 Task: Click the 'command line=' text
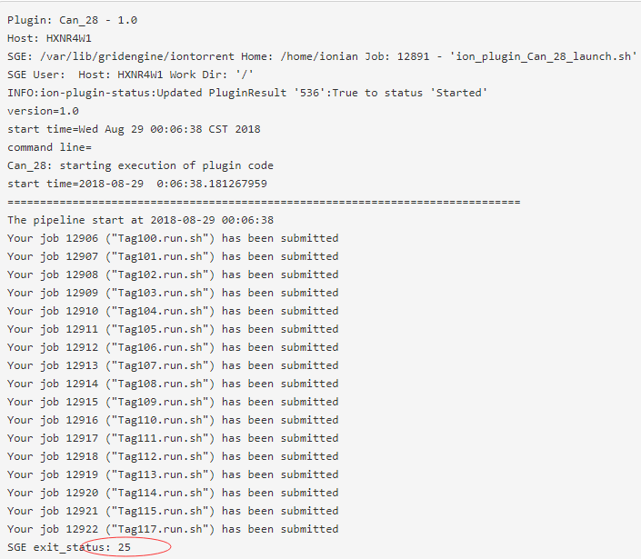pos(49,147)
